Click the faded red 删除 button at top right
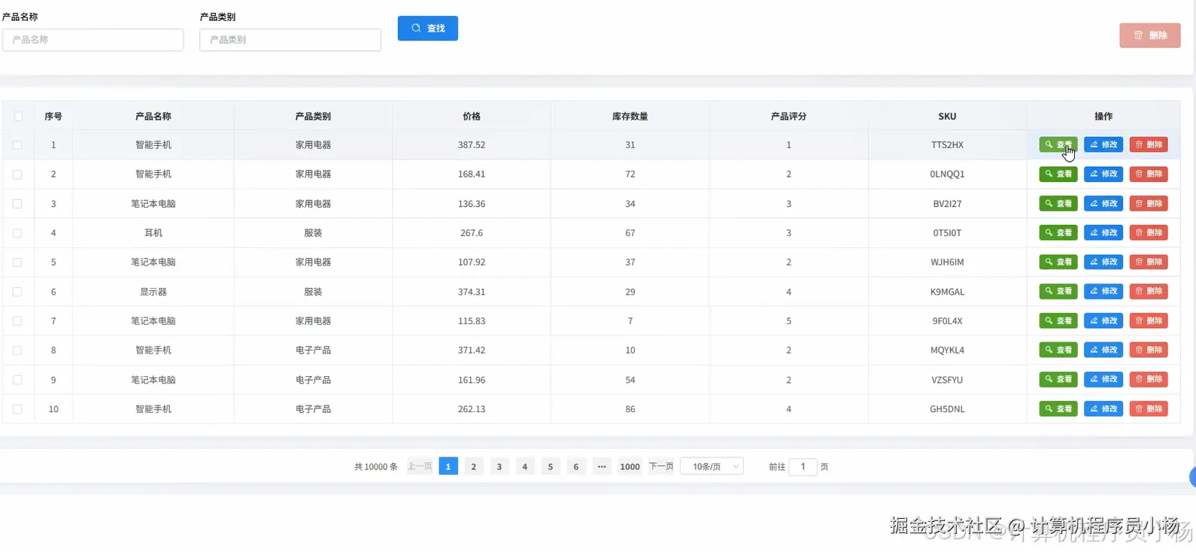 tap(1149, 35)
